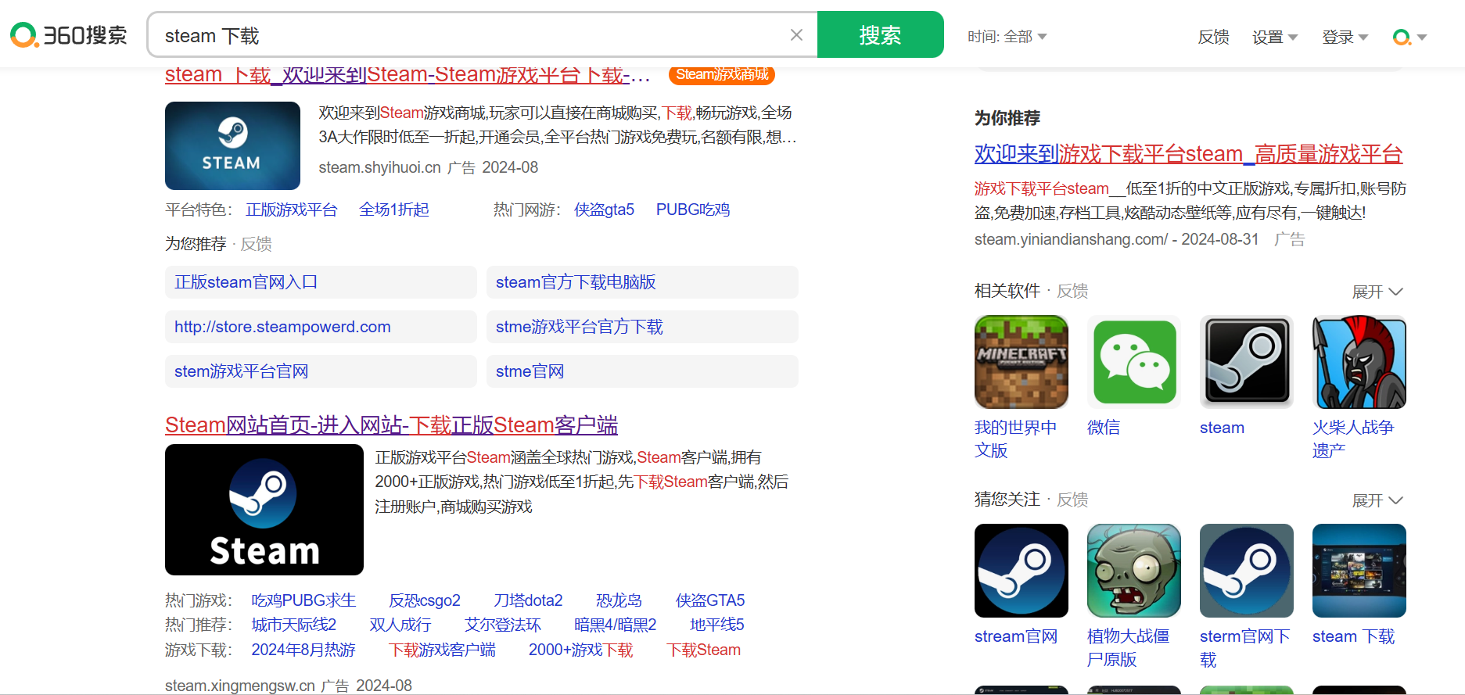Screen dimensions: 1465x695
Task: Click the 360搜索 logo
Action: [69, 35]
